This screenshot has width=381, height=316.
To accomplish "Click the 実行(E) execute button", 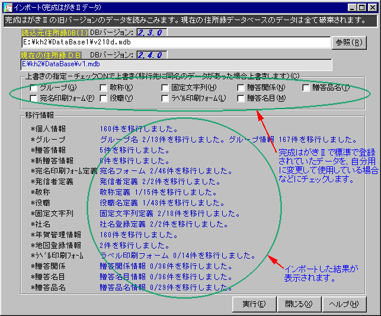I will [x=254, y=304].
